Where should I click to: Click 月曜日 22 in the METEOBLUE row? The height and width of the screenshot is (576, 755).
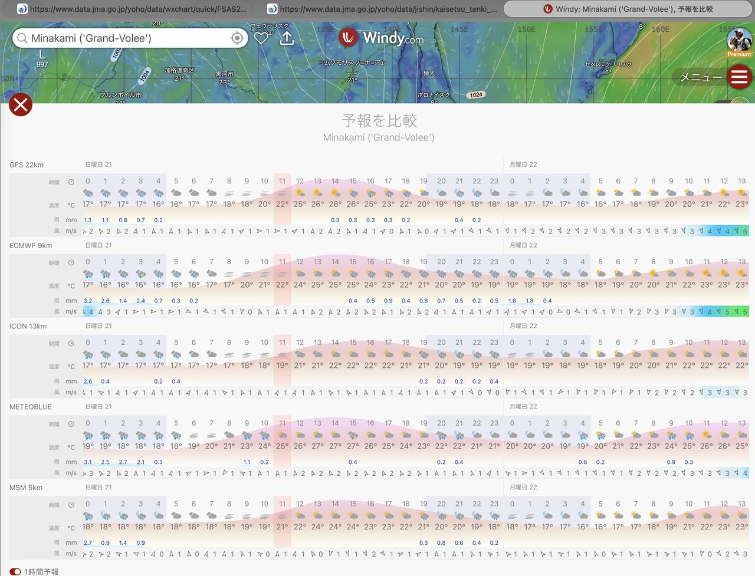[x=523, y=407]
